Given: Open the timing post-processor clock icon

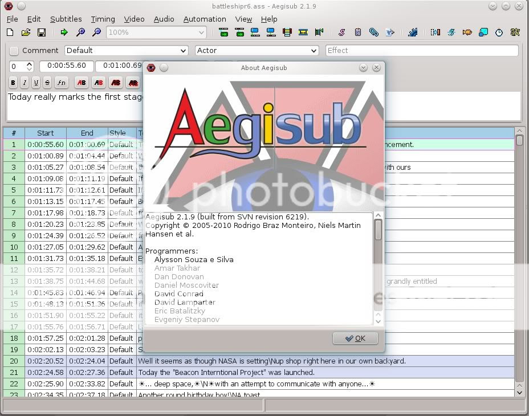Looking at the screenshot, I should 499,32.
